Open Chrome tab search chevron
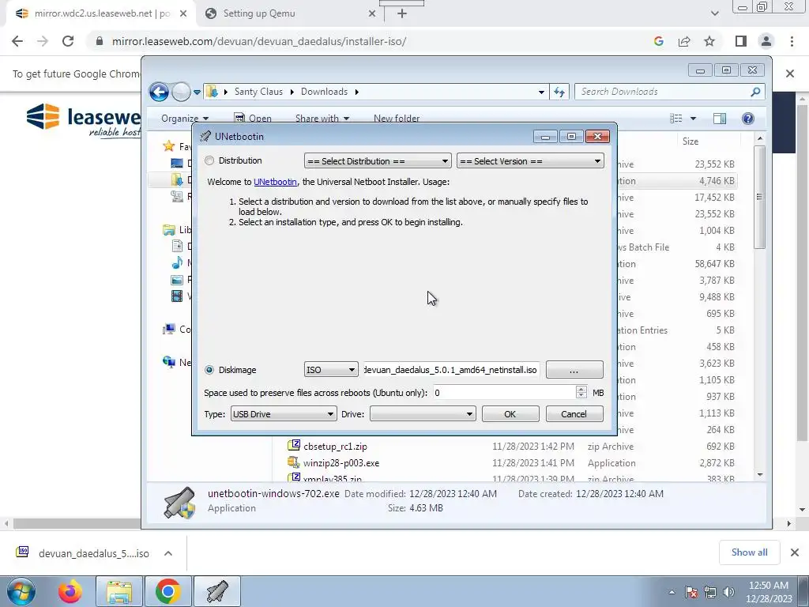 714,13
